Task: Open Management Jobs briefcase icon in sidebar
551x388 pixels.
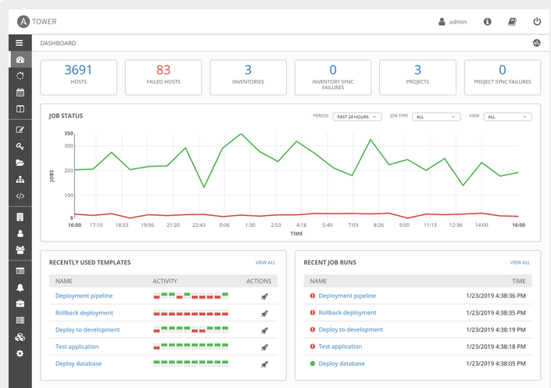Action: click(x=20, y=304)
